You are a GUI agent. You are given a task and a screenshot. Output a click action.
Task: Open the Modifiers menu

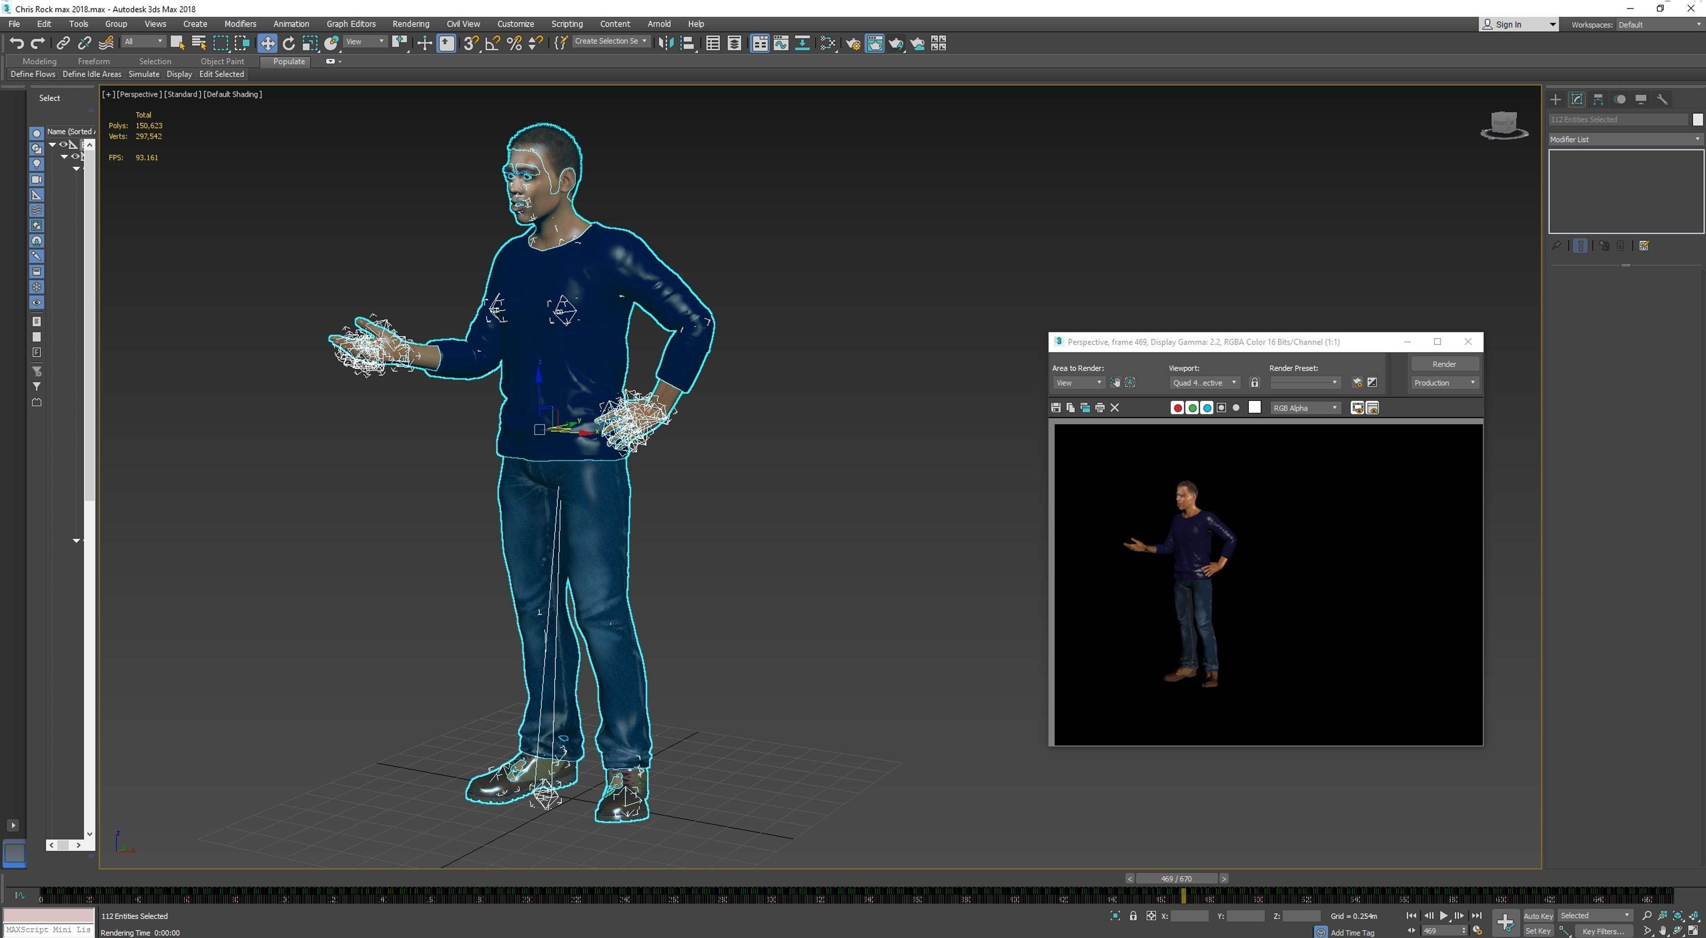pos(240,24)
